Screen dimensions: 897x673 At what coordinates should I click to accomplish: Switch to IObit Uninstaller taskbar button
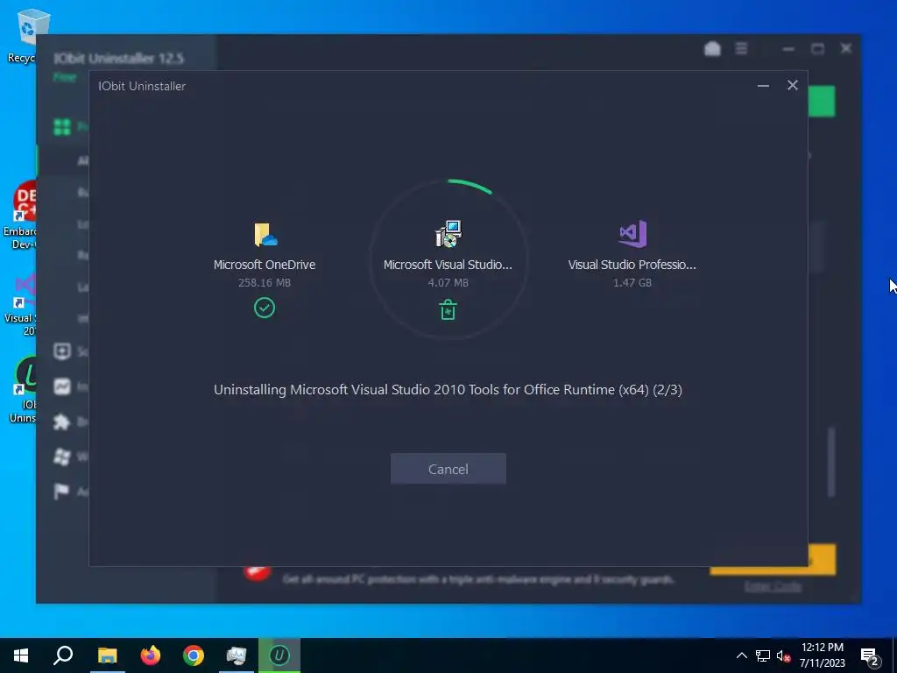tap(279, 655)
